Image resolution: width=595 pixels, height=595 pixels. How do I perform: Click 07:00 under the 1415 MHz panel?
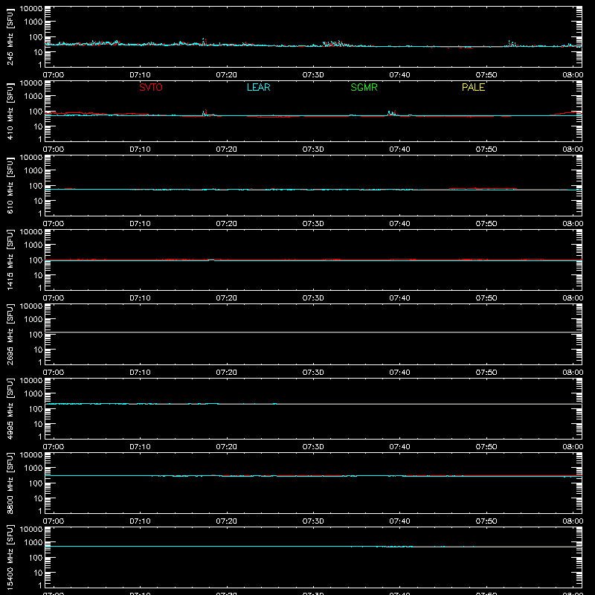click(x=54, y=298)
